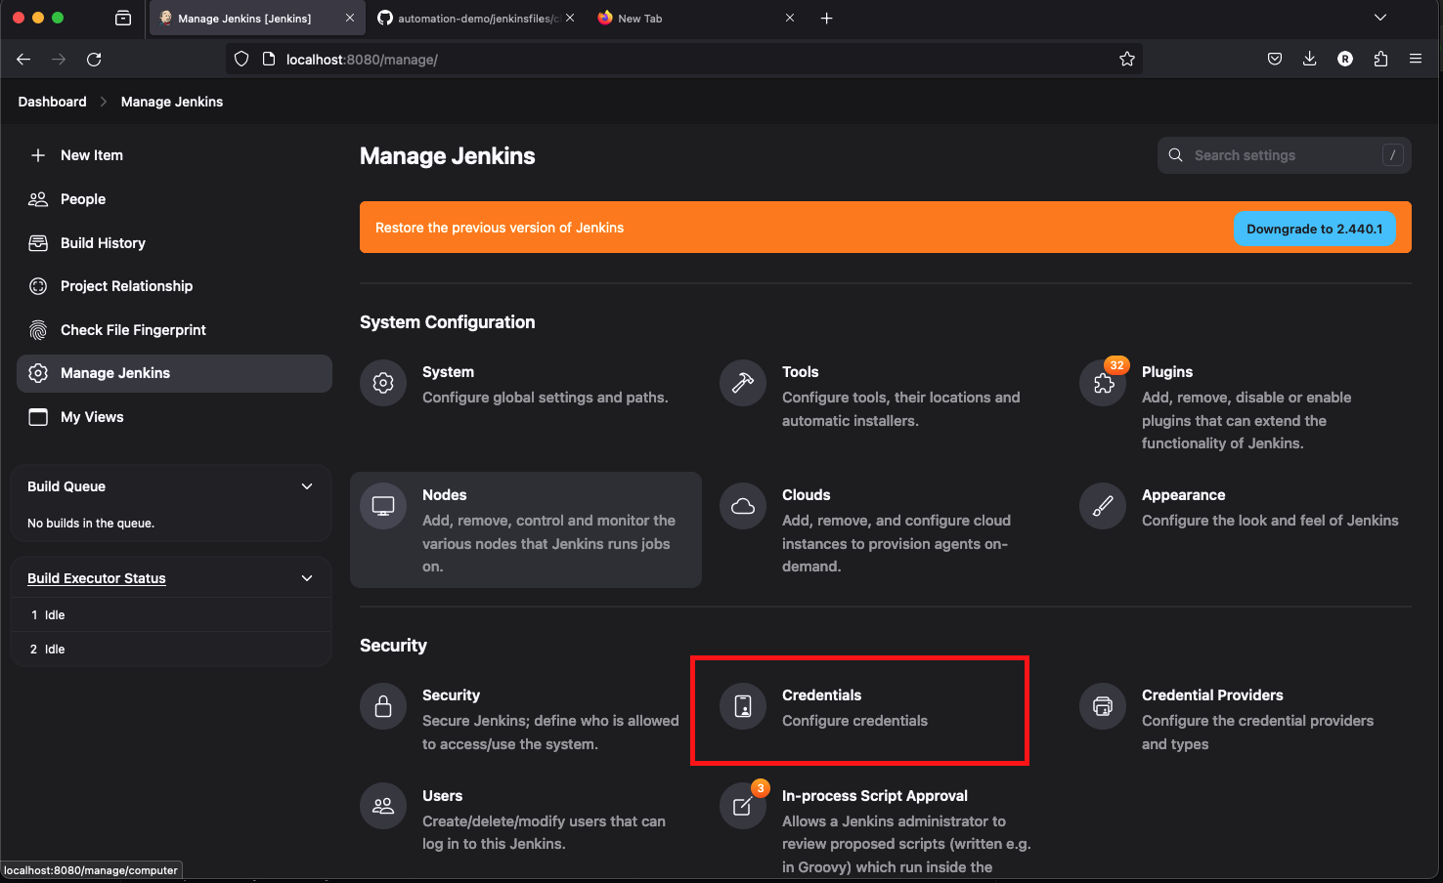Open the Security padlock icon

383,706
